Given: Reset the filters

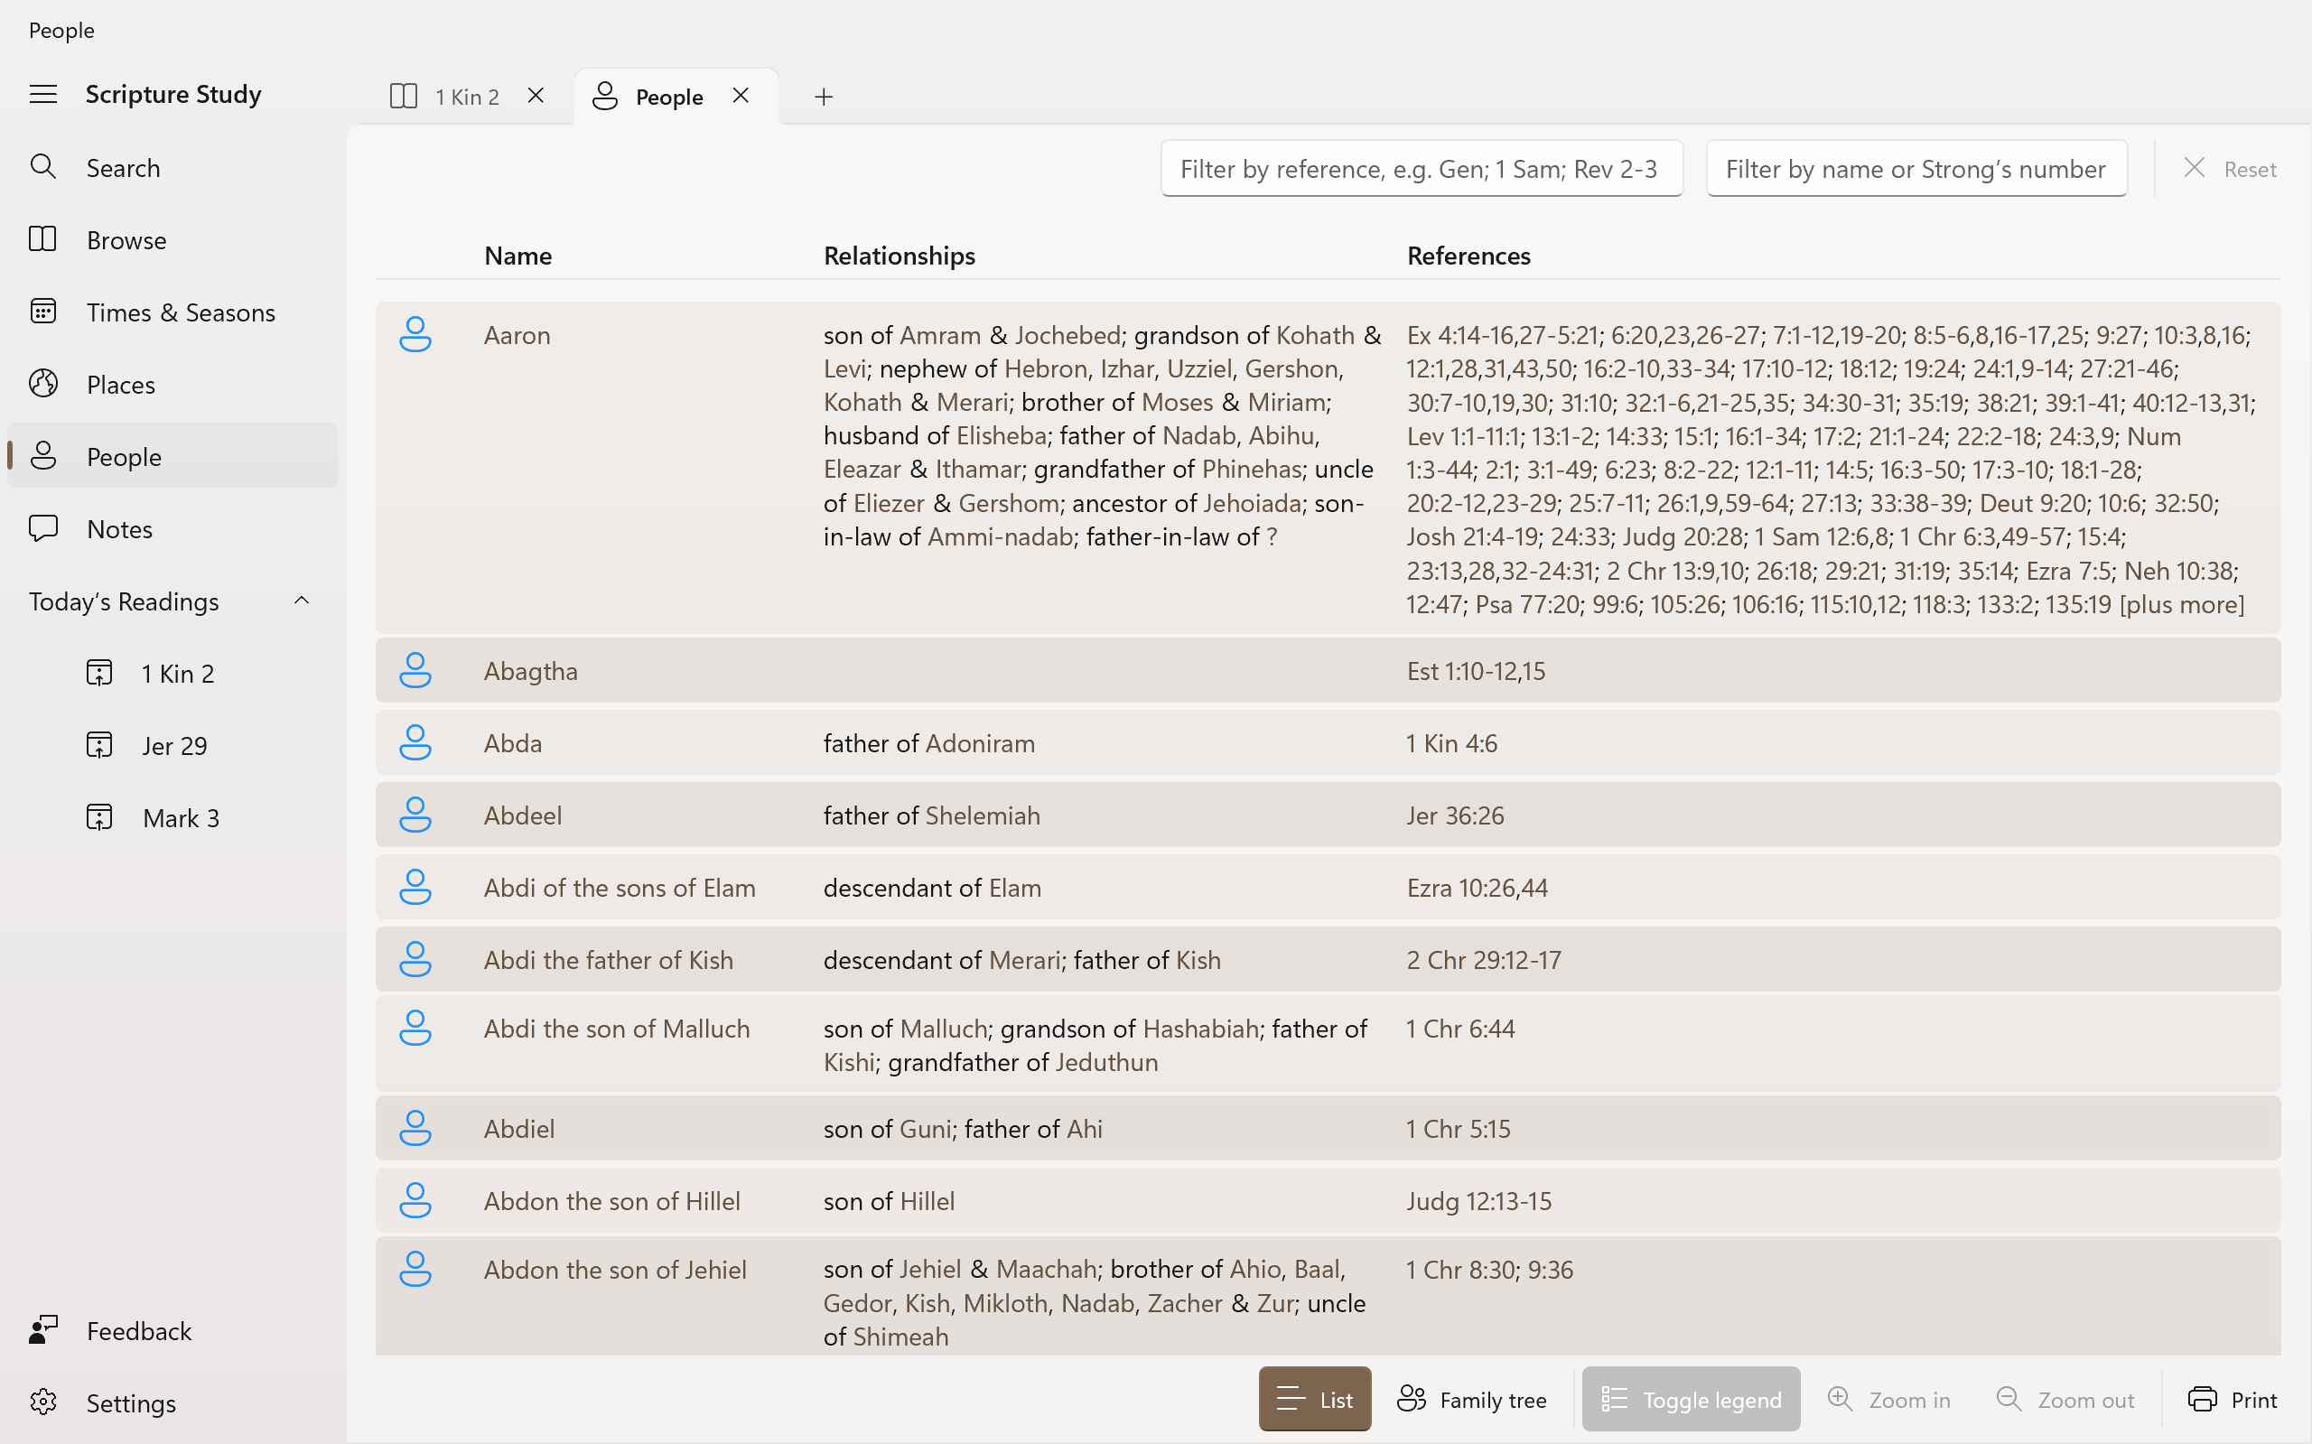Looking at the screenshot, I should [x=2230, y=169].
